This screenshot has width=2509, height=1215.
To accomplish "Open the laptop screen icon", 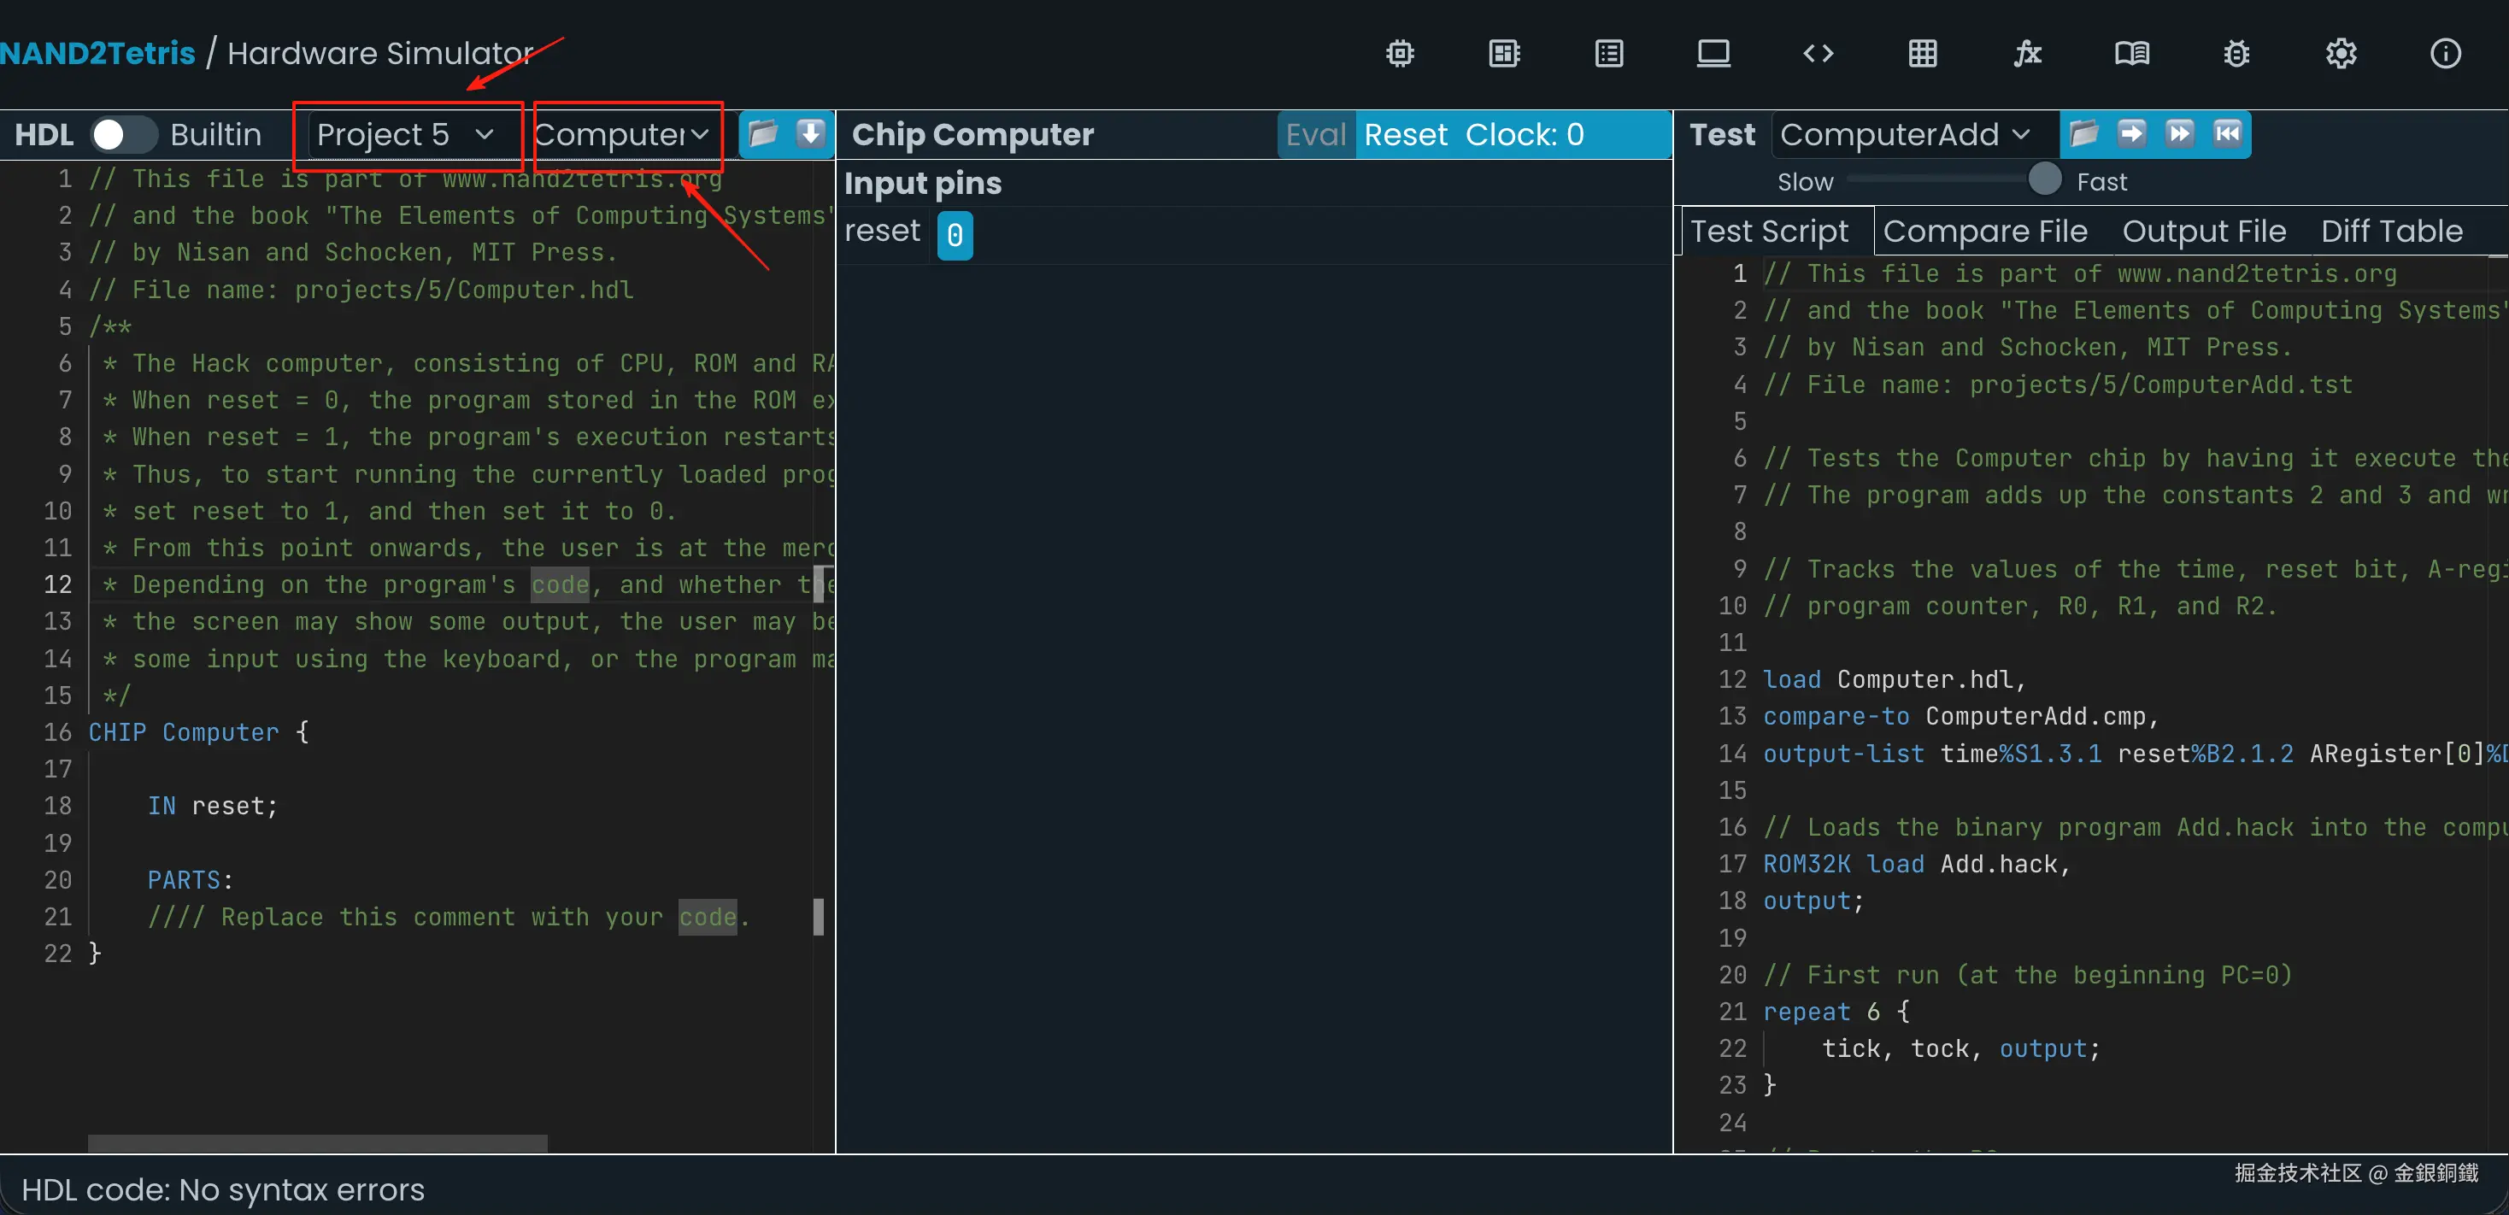I will coord(1713,54).
